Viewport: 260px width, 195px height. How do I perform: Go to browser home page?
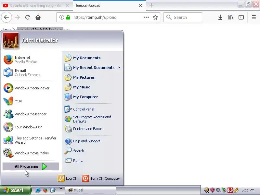tap(38, 17)
